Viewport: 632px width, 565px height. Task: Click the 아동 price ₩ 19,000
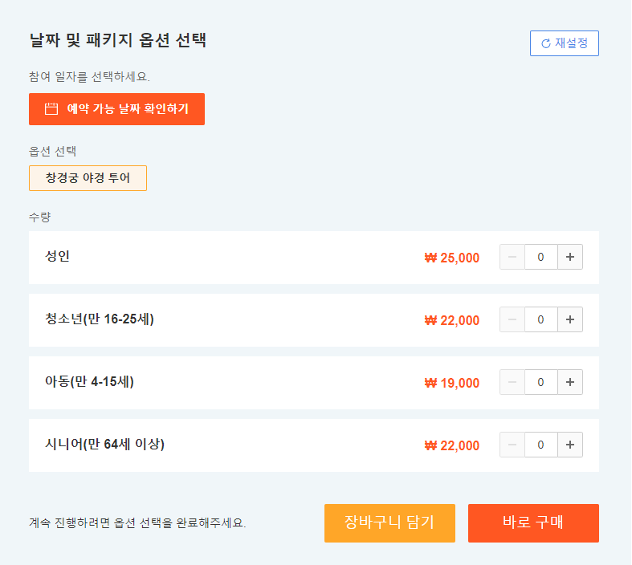pos(452,383)
